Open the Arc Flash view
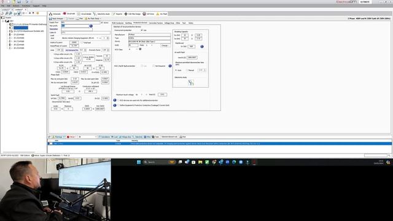Image resolution: width=393 pixels, height=221 pixels. click(x=161, y=14)
